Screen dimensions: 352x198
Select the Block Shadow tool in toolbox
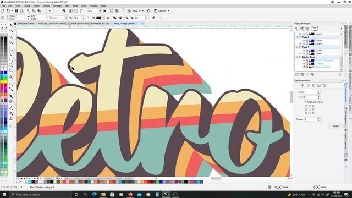11,96
